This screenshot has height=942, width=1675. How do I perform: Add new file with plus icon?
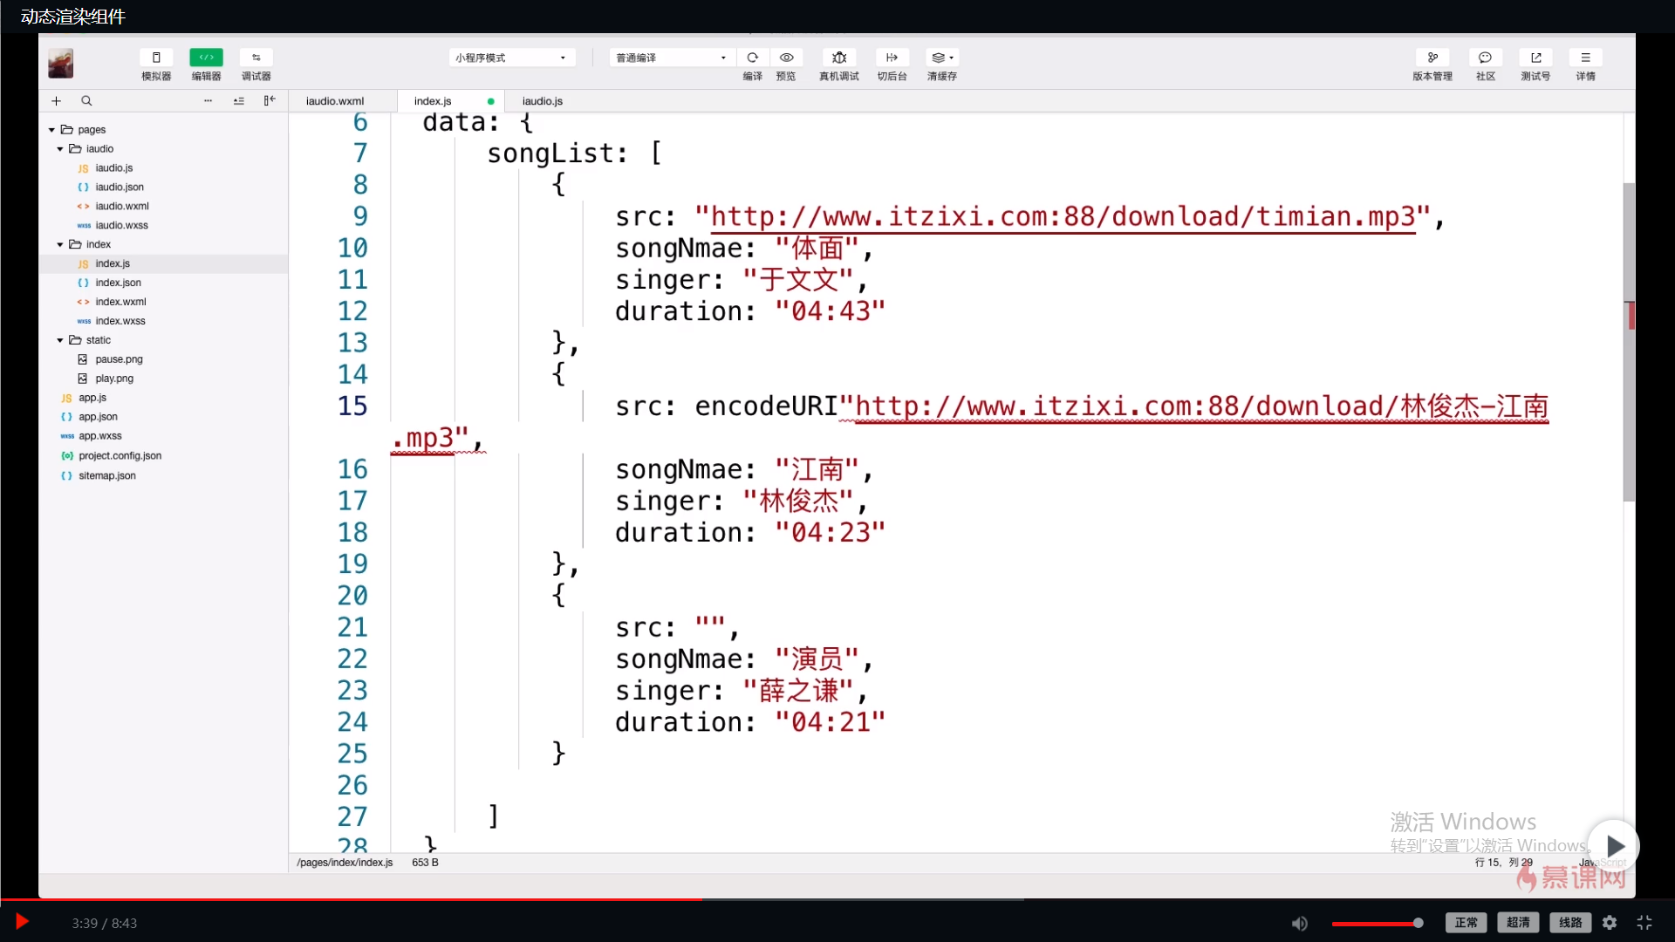pyautogui.click(x=57, y=101)
